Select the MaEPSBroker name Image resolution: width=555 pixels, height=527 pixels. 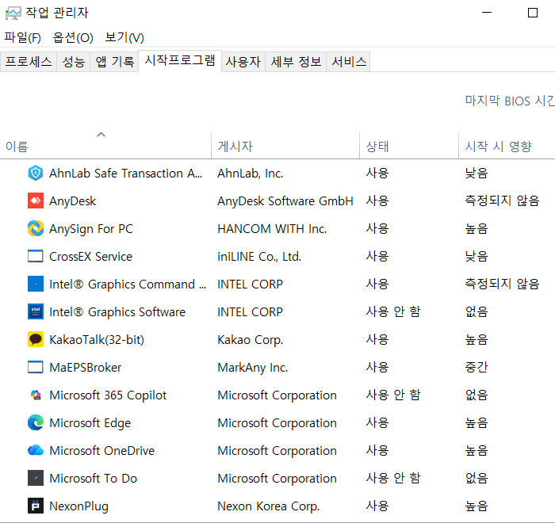(x=86, y=367)
